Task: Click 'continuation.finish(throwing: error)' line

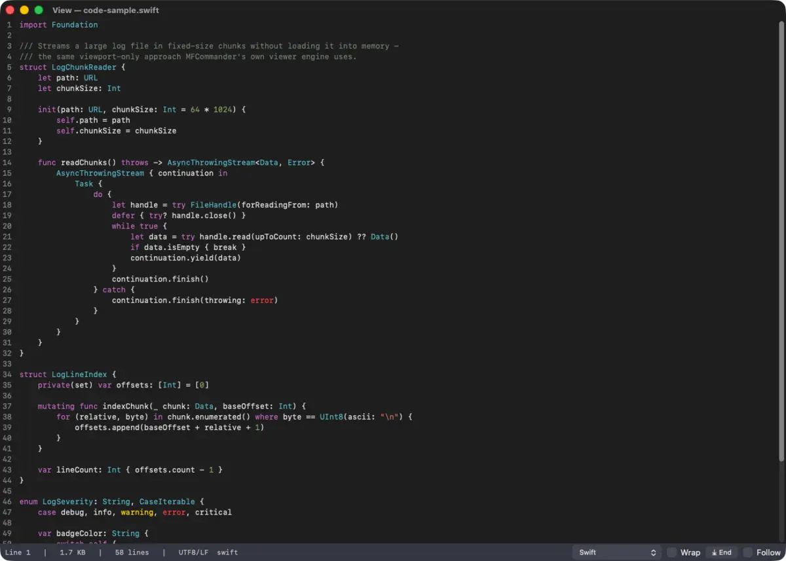Action: coord(195,300)
